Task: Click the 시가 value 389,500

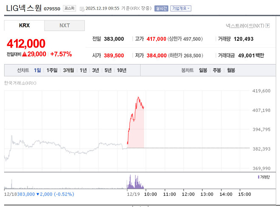Action: point(114,55)
